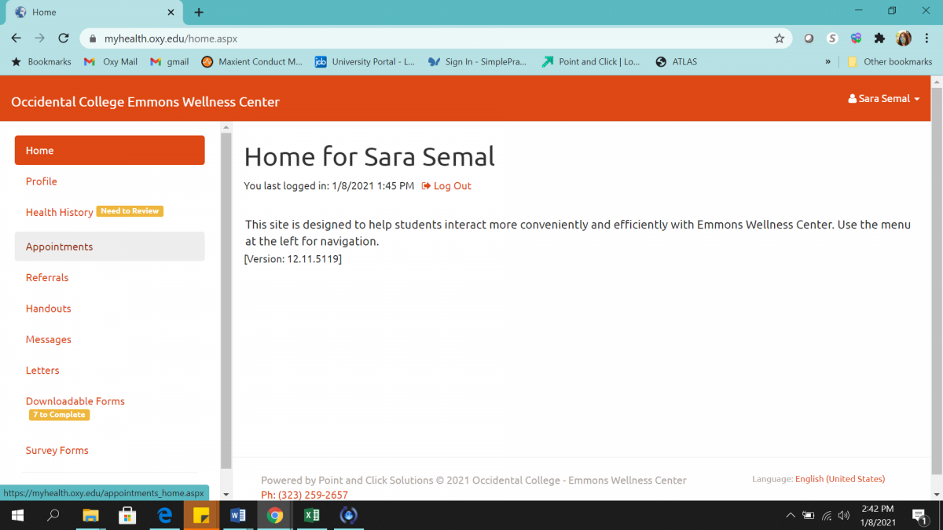Screen dimensions: 943x530
Task: Switch to Excel from the taskbar
Action: click(311, 516)
